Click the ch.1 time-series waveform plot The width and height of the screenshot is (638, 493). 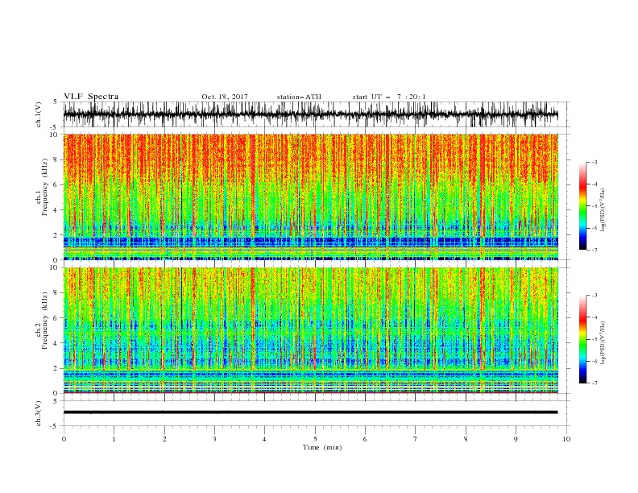(x=310, y=114)
